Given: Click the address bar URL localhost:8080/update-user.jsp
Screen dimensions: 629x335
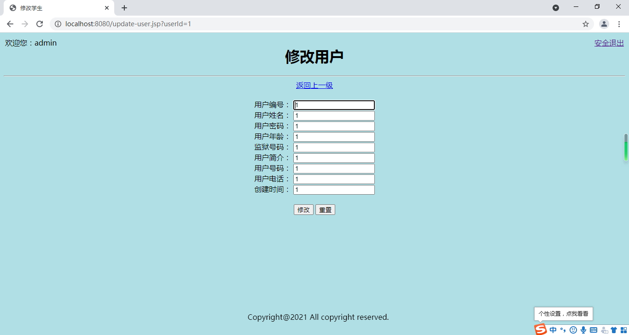Looking at the screenshot, I should [128, 24].
